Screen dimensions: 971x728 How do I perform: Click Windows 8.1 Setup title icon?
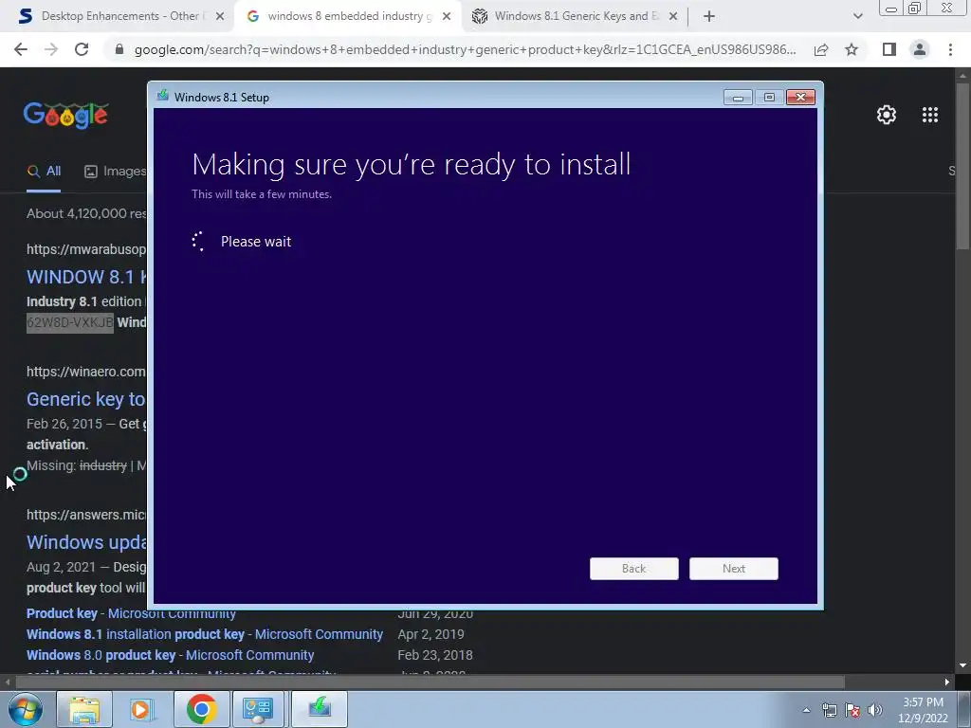point(163,96)
